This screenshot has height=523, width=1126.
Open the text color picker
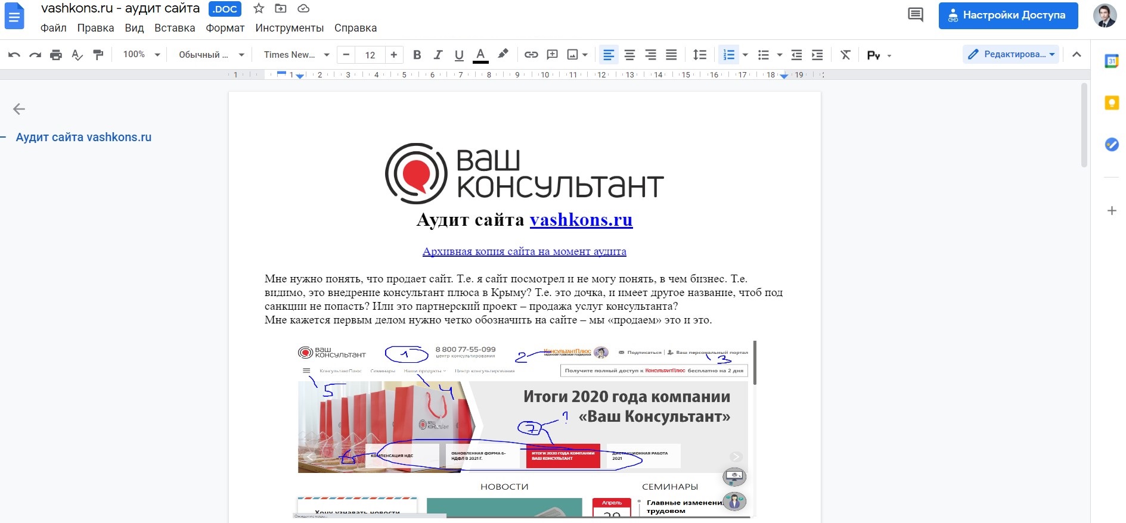tap(480, 55)
